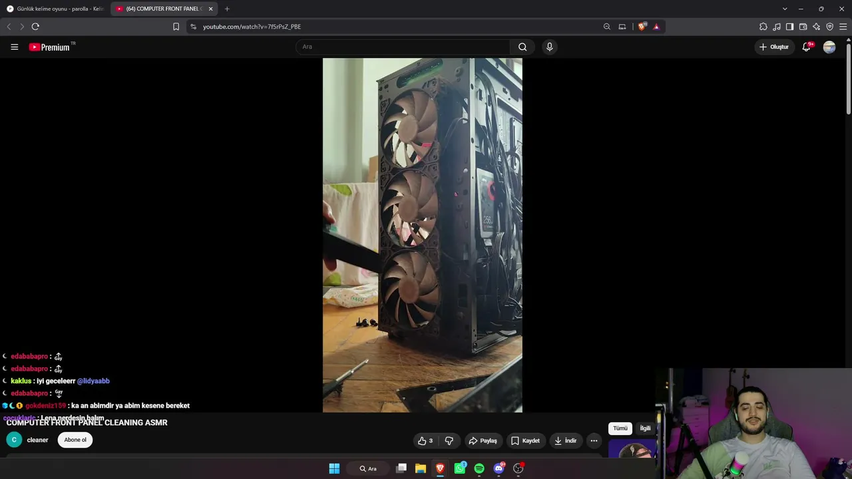View site information icon in address bar
Screen dimensions: 852x479
point(193,27)
